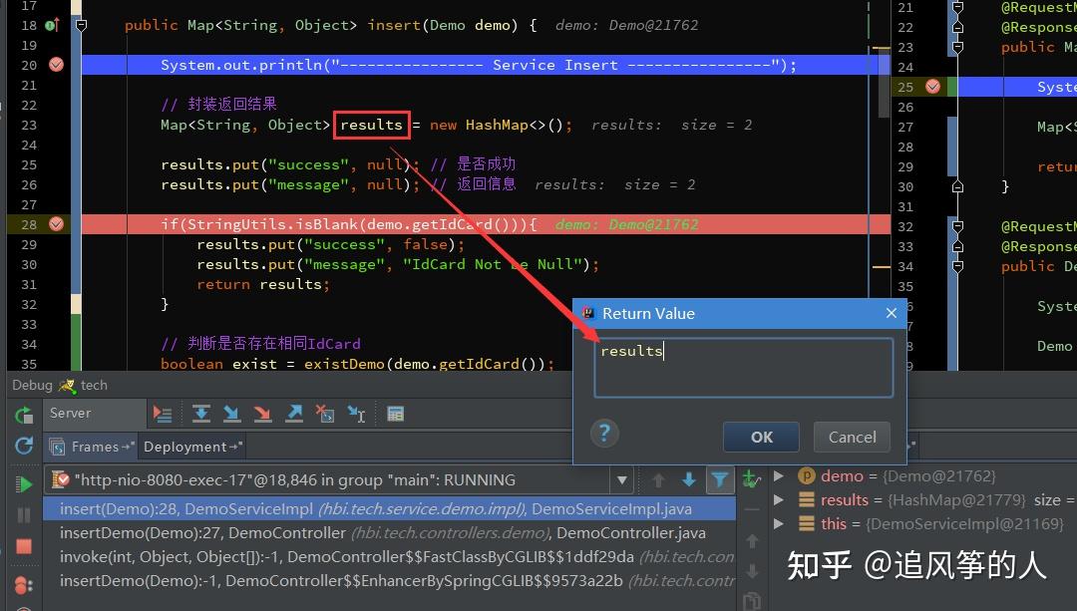The width and height of the screenshot is (1077, 611).
Task: Expand the this variable
Action: click(778, 524)
